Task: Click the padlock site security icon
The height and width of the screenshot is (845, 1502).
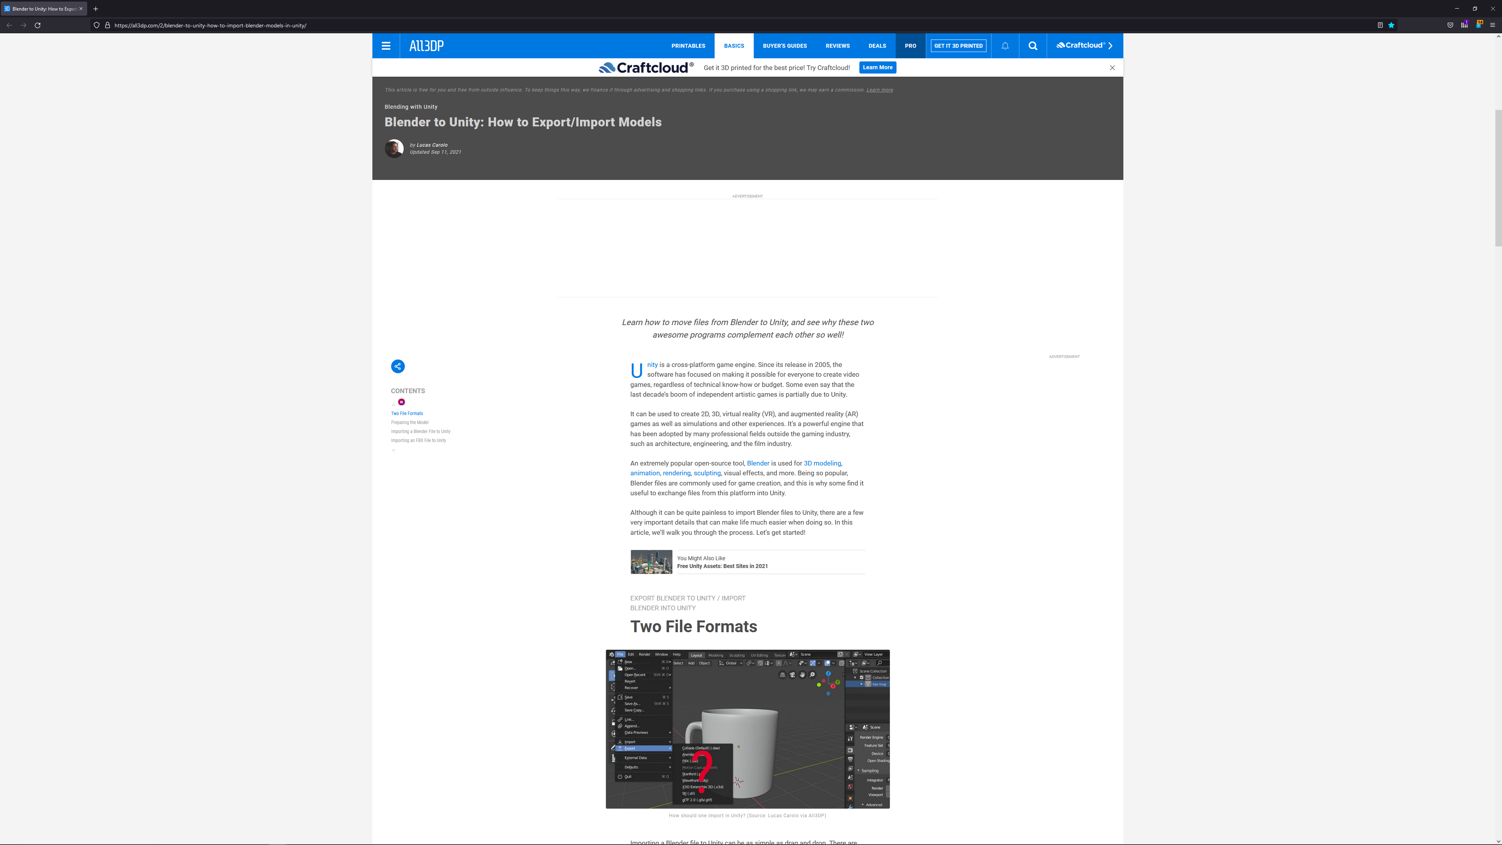Action: tap(107, 25)
